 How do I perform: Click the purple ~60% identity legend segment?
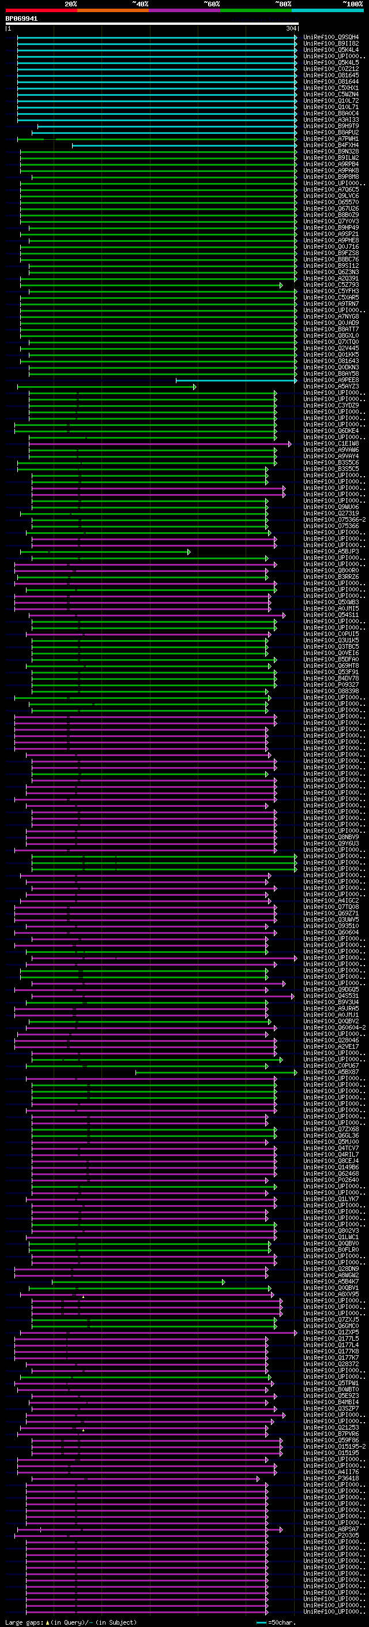[185, 10]
